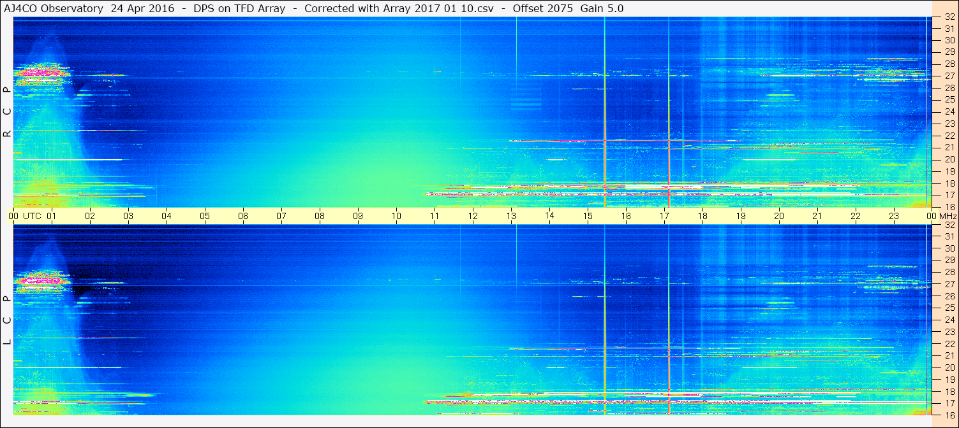Click the 22 hour mark on the time axis
Image resolution: width=959 pixels, height=428 pixels.
[856, 216]
